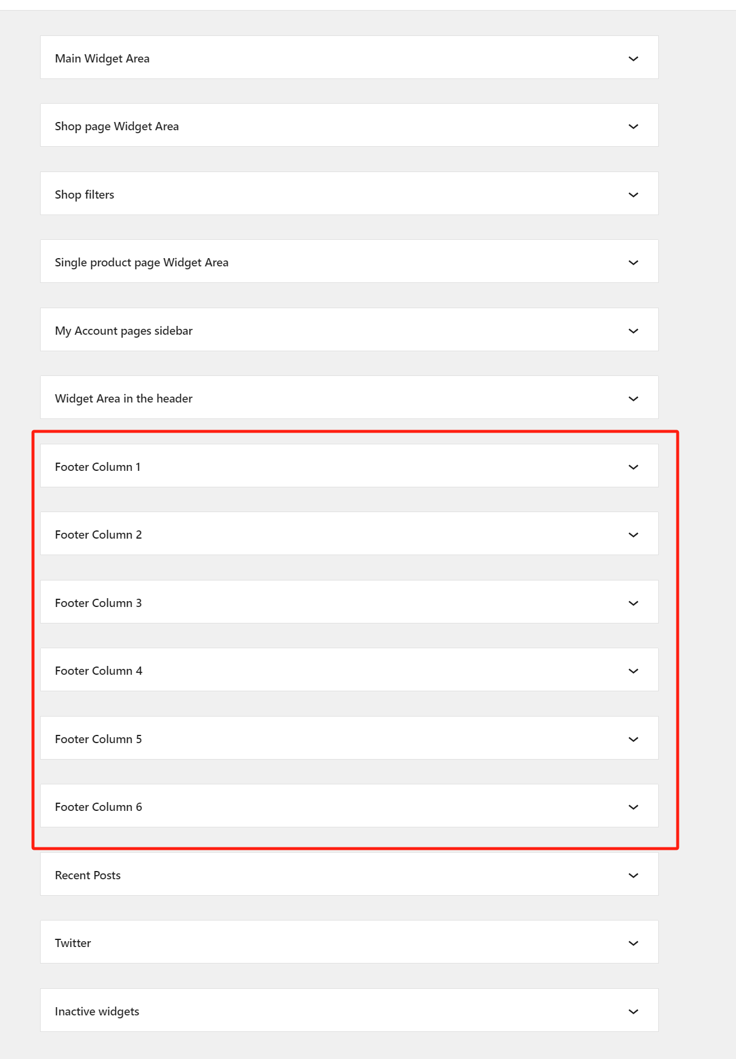Click the Inactive widgets label

point(97,1011)
